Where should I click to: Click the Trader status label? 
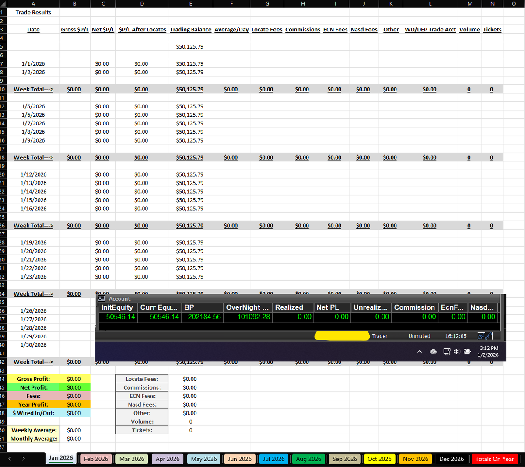click(x=380, y=336)
